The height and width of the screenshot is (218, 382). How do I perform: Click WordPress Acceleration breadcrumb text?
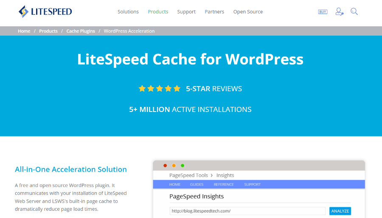(x=129, y=31)
